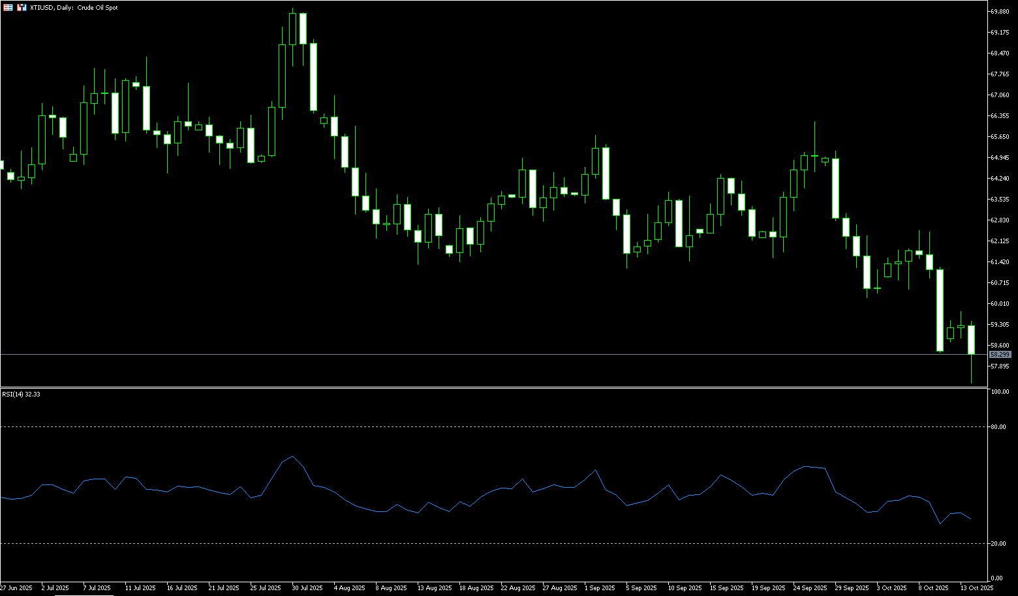Viewport: 1018px width, 596px height.
Task: Click the RSI 80.00 level label
Action: [998, 427]
